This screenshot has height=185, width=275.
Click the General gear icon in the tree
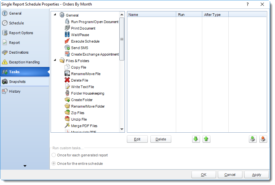click(x=62, y=15)
